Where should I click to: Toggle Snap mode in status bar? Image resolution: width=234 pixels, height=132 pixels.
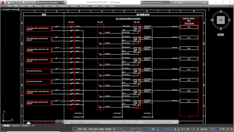tap(118, 129)
